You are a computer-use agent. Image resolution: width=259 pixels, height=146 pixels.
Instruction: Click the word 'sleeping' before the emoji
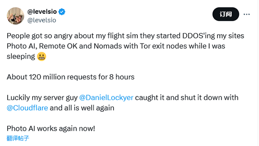point(21,56)
